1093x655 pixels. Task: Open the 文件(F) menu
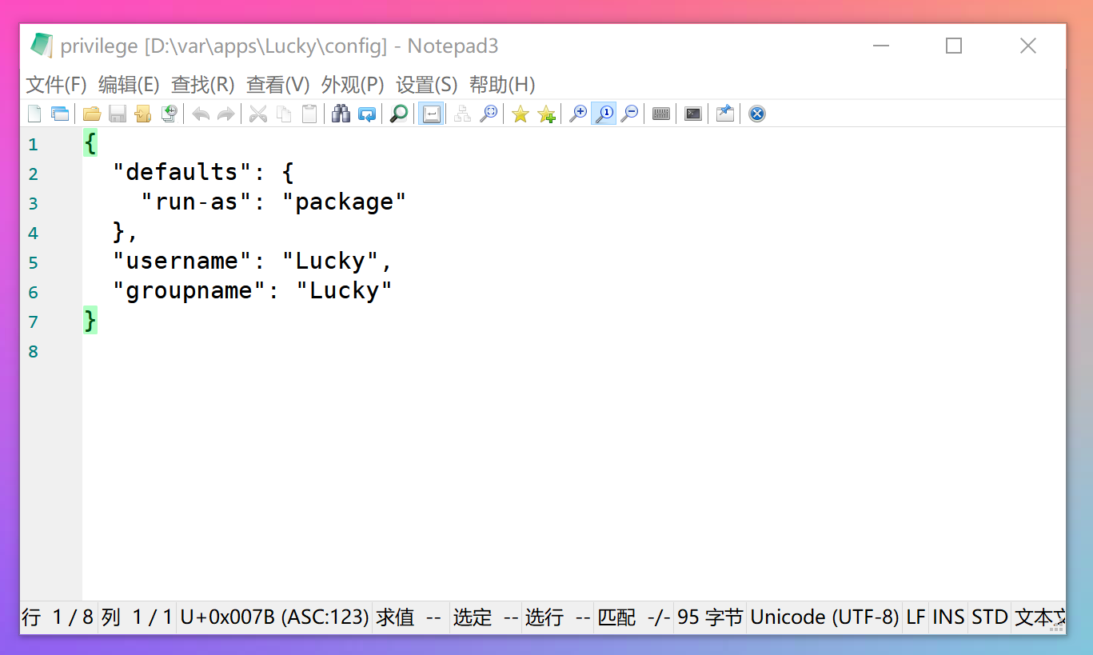click(x=56, y=85)
